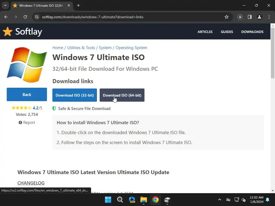The image size is (275, 206).
Task: Click the Chrome forward arrow
Action: pyautogui.click(x=16, y=17)
